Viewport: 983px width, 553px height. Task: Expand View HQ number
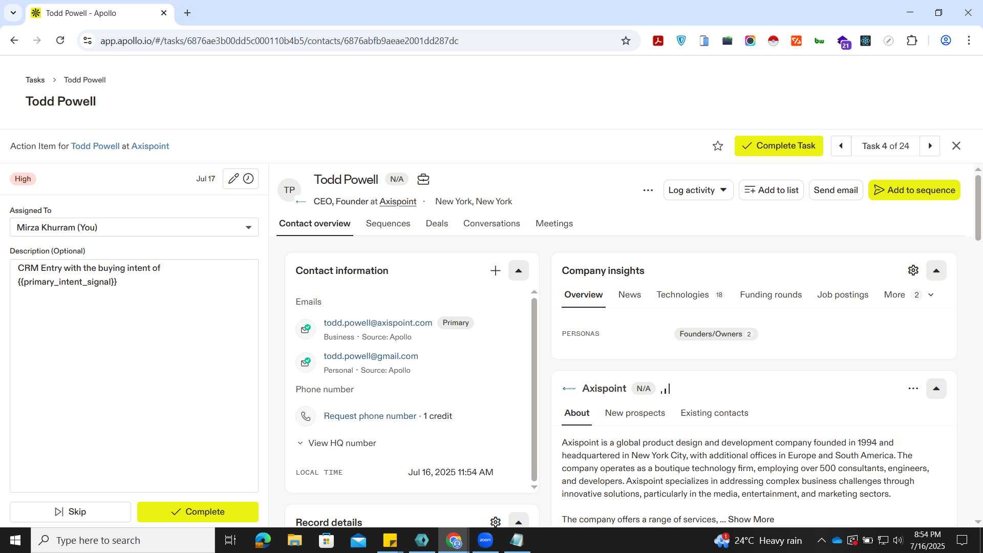[x=336, y=443]
